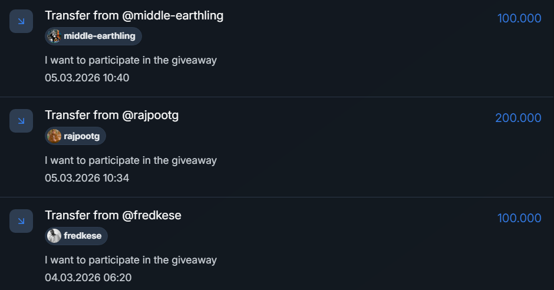Click incoming transfer arrow icon for middle-earthling
This screenshot has height=290, width=554.
click(21, 21)
